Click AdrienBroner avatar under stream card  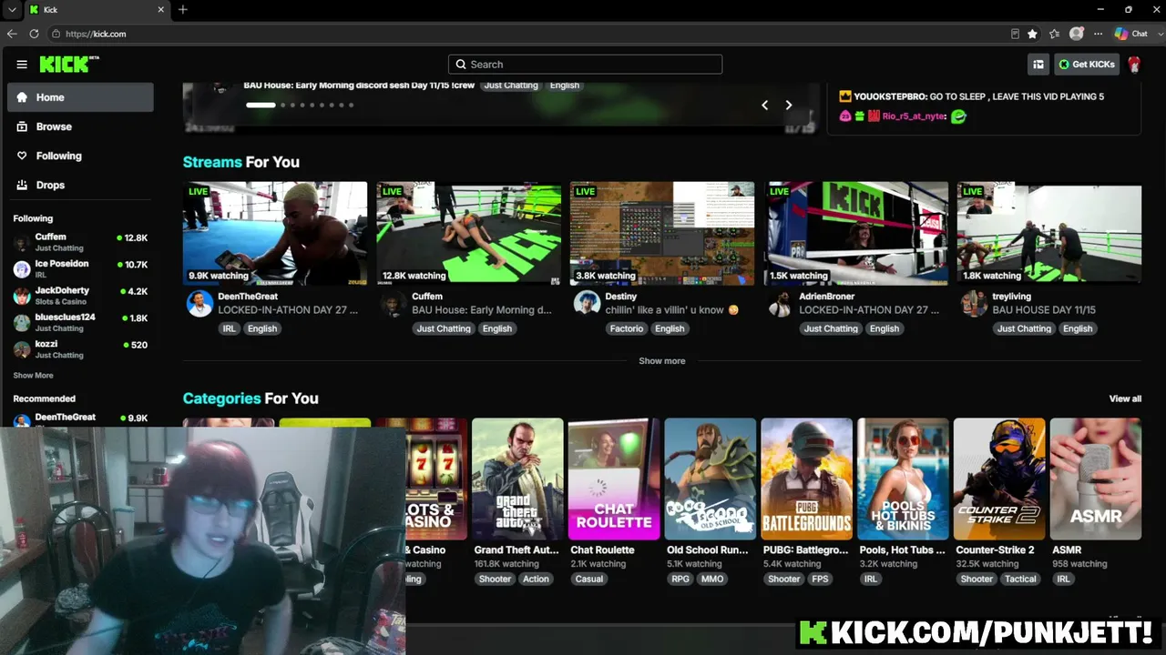[780, 304]
